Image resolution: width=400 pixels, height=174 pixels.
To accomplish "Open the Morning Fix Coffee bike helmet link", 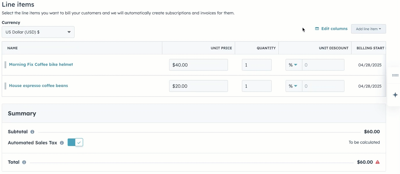I will pyautogui.click(x=41, y=64).
